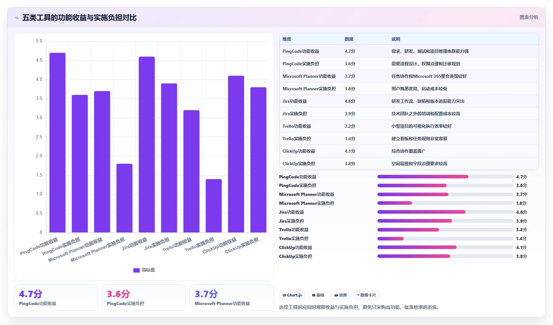The image size is (553, 325).
Task: Click the Trello功能收益 label in the progress list
Action: 293,230
